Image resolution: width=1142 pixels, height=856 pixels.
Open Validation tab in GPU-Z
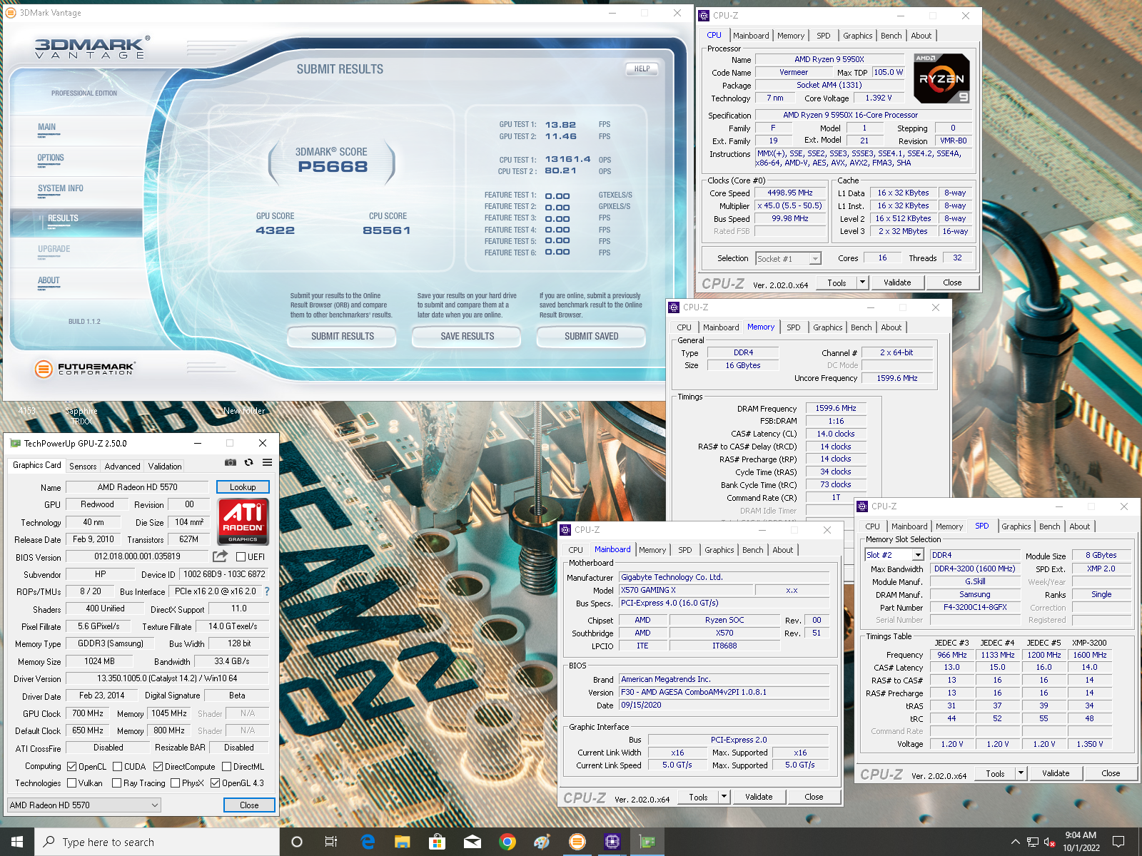165,466
